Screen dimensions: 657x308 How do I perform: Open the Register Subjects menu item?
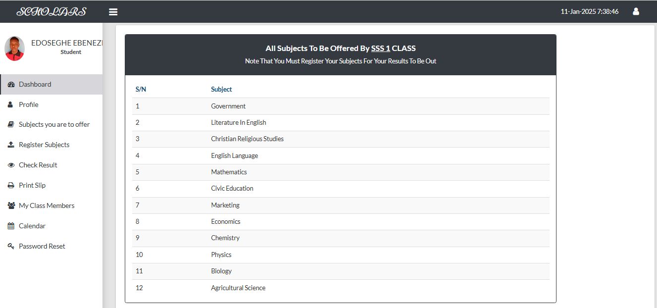[44, 145]
